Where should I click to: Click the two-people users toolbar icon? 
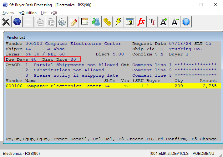pyautogui.click(x=96, y=22)
